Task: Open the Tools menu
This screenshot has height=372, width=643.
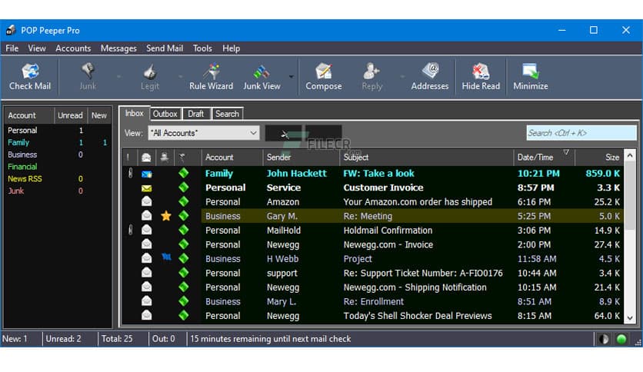Action: coord(202,48)
